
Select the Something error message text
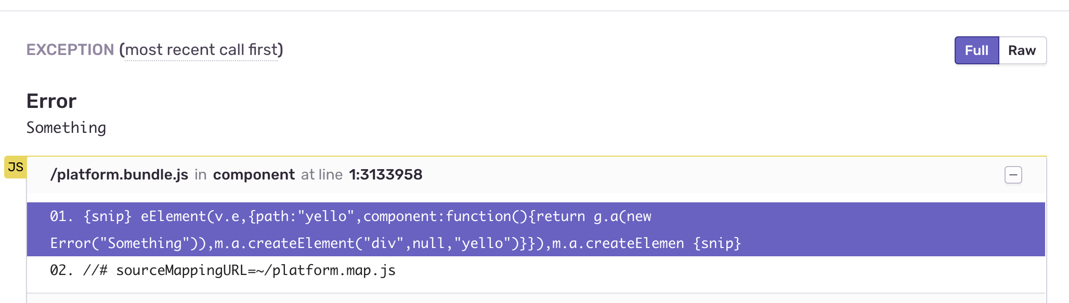(x=66, y=127)
